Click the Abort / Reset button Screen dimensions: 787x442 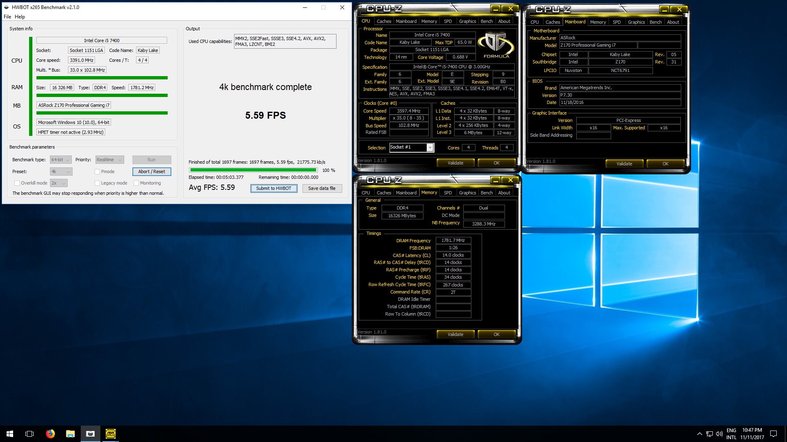click(x=152, y=171)
